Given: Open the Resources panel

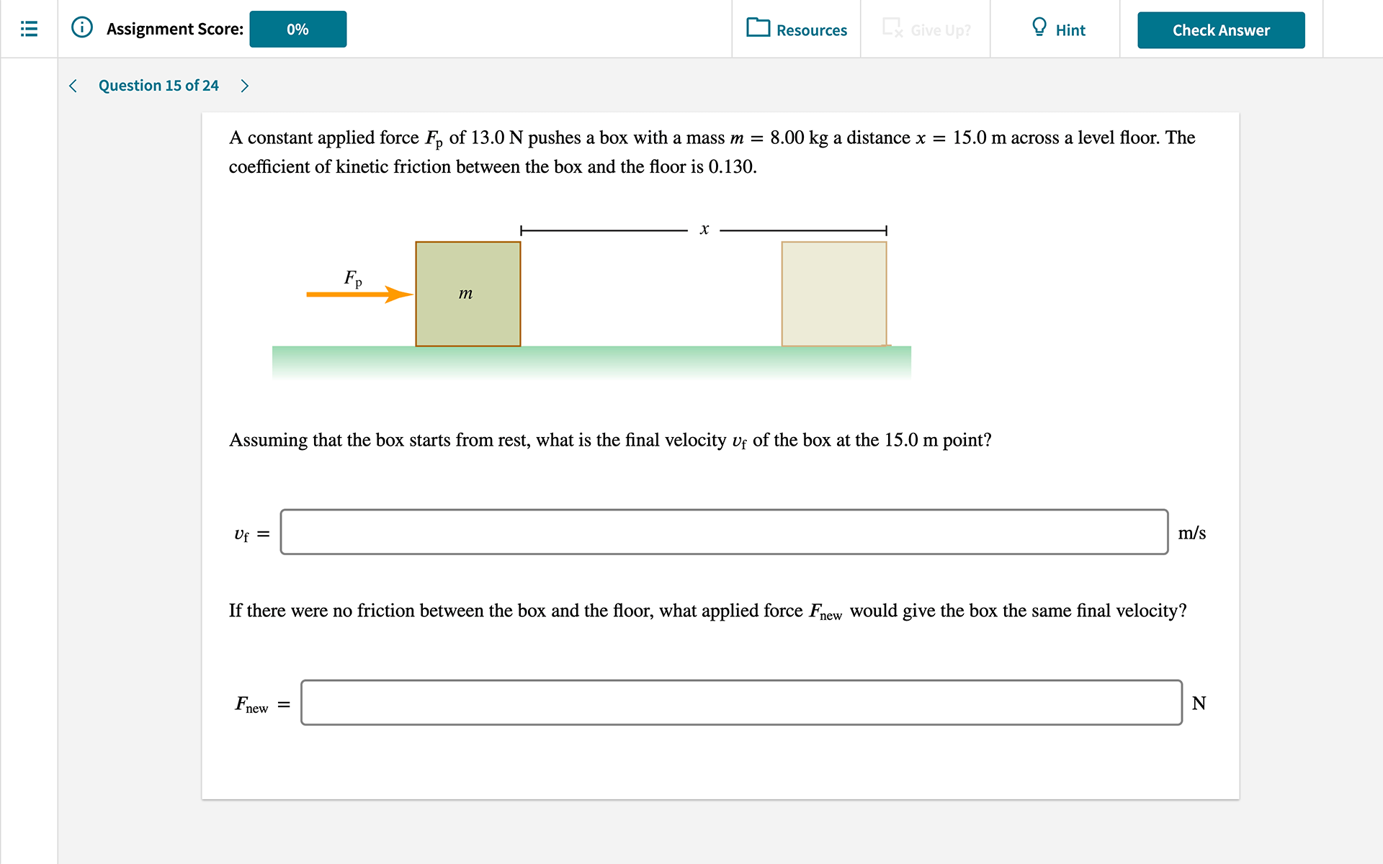Looking at the screenshot, I should click(x=797, y=29).
